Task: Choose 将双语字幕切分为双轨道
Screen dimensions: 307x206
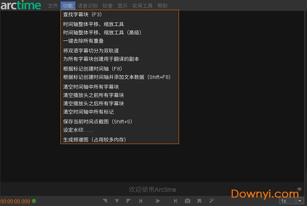Action: [x=120, y=51]
